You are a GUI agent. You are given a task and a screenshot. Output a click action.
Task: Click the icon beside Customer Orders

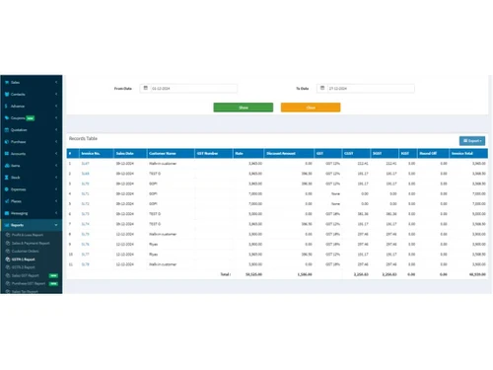click(x=8, y=251)
